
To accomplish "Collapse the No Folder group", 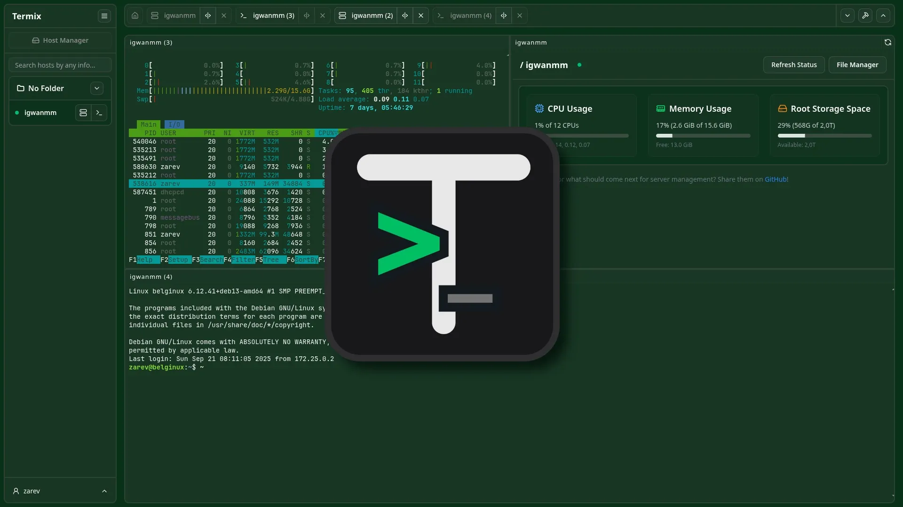I will (x=97, y=88).
